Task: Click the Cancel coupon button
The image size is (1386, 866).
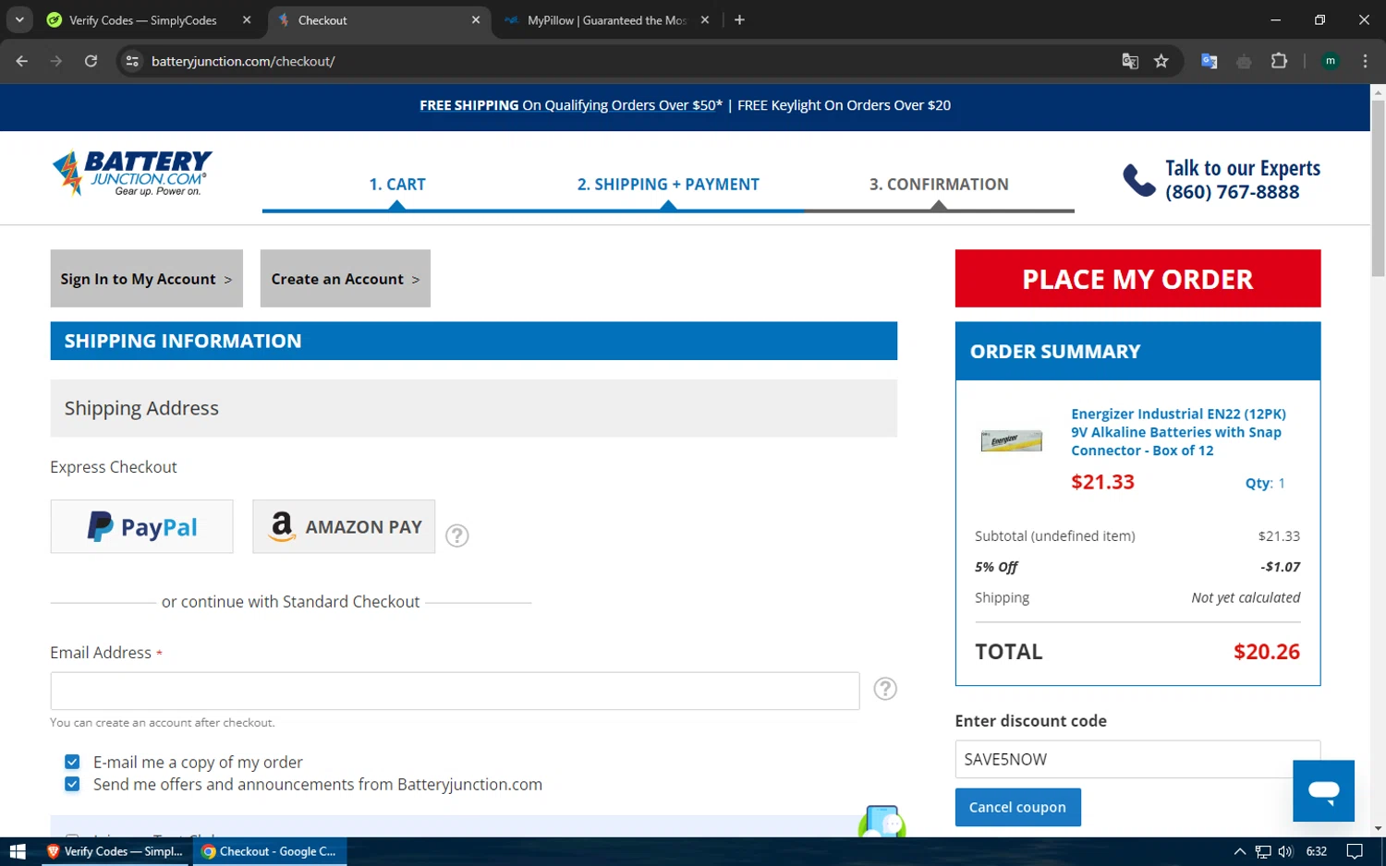Action: pyautogui.click(x=1017, y=807)
